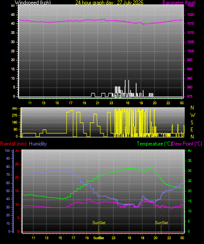Click hour 22 label under temperature chart

coord(169,238)
